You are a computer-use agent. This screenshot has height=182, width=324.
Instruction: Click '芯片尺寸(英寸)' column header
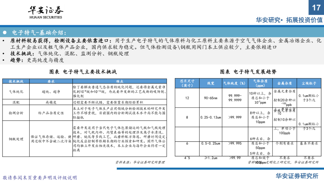(x=187, y=83)
